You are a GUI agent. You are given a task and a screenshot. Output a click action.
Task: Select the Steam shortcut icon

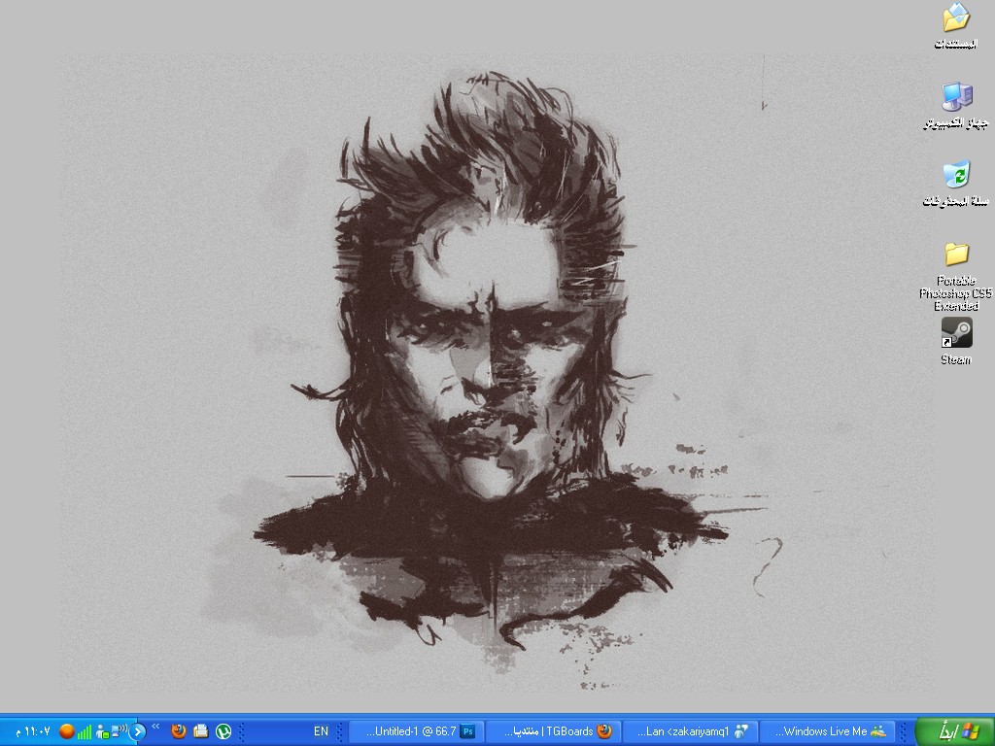956,341
